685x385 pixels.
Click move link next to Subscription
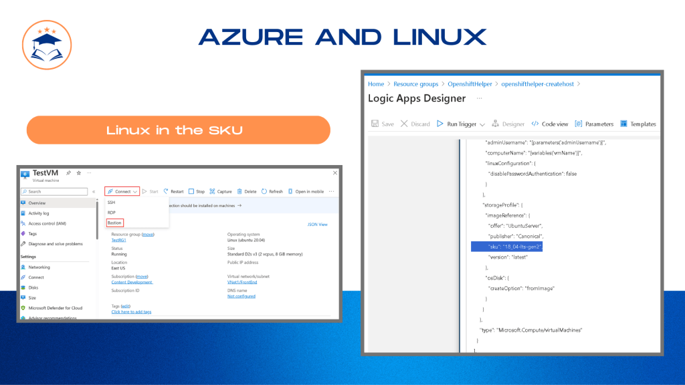click(x=142, y=276)
